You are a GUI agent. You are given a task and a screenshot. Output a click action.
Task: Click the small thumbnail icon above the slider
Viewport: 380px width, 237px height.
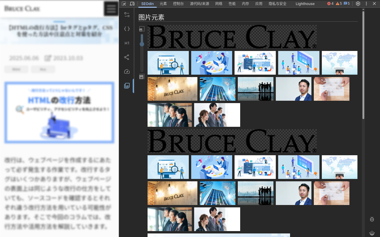coord(142,29)
